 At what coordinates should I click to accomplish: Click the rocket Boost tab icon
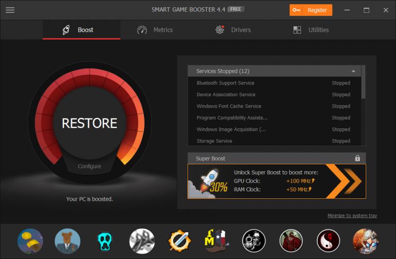[x=66, y=30]
